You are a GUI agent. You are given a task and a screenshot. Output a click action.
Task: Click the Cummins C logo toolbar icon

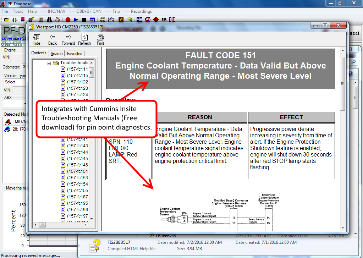(x=139, y=20)
